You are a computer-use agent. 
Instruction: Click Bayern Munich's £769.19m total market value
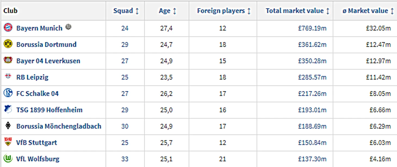[x=312, y=28]
